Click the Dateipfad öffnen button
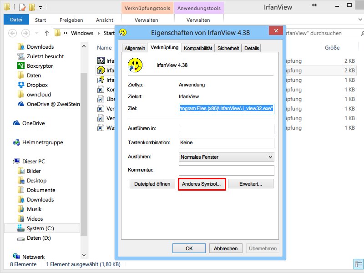364x273 pixels. click(152, 184)
